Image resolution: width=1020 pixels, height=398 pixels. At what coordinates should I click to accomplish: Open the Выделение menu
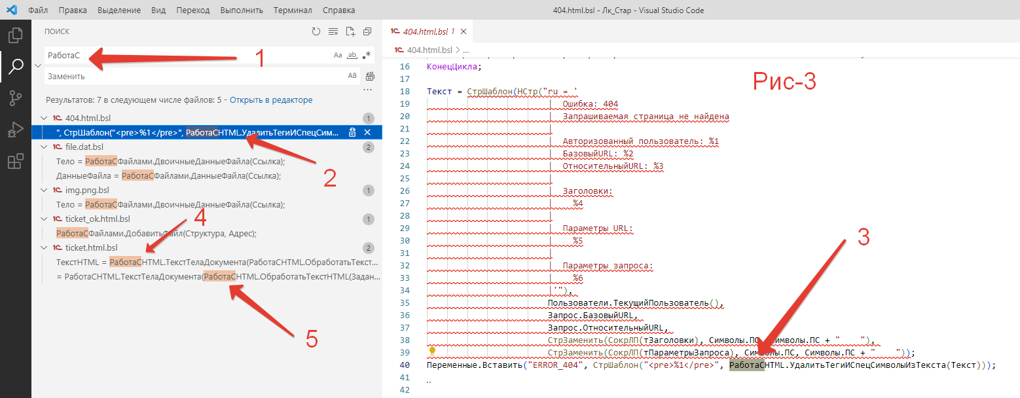(x=120, y=10)
